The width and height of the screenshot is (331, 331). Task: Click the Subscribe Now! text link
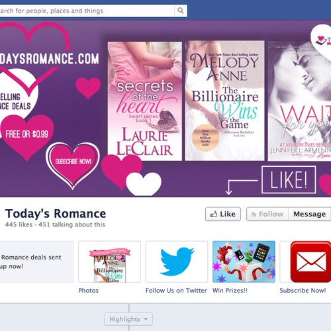tap(303, 291)
